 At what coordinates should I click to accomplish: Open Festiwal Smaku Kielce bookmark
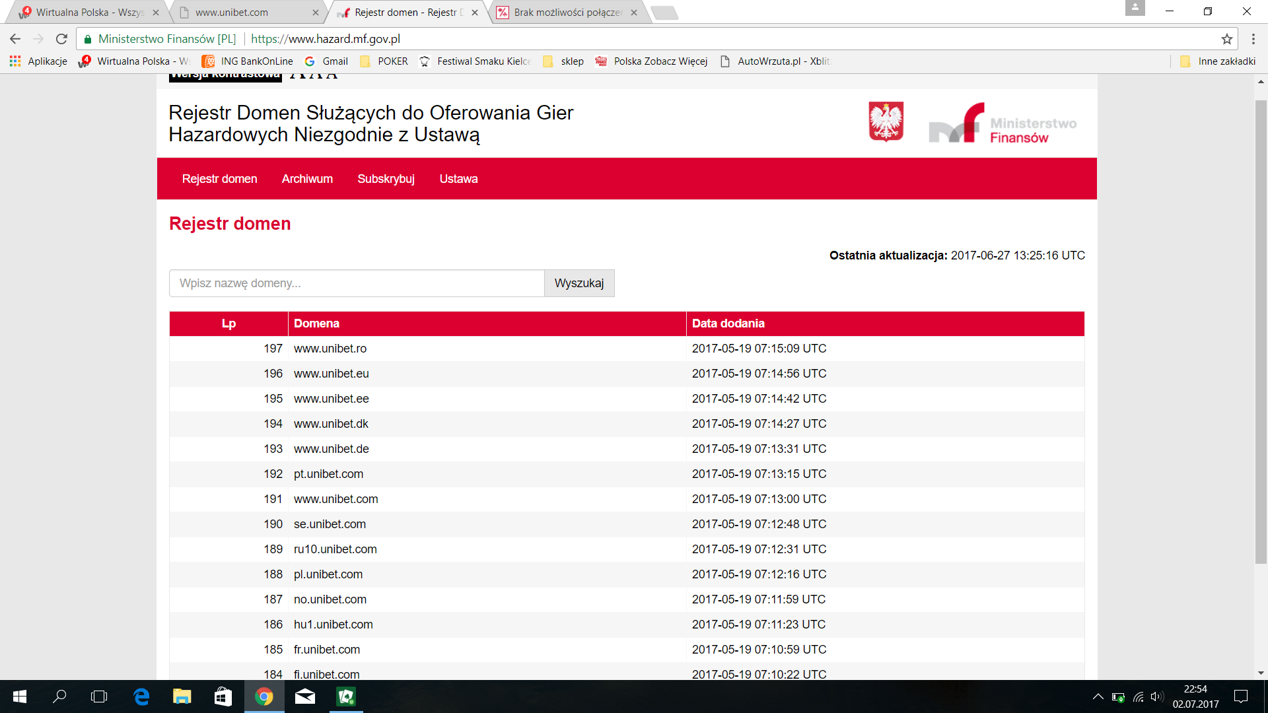click(x=475, y=61)
